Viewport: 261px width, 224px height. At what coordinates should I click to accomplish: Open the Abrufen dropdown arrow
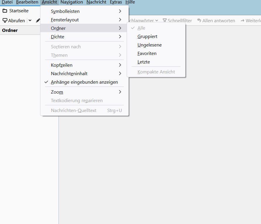(x=30, y=20)
